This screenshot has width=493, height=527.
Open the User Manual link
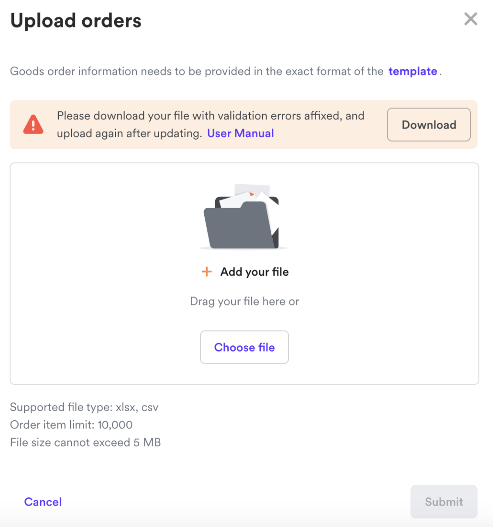pyautogui.click(x=240, y=133)
